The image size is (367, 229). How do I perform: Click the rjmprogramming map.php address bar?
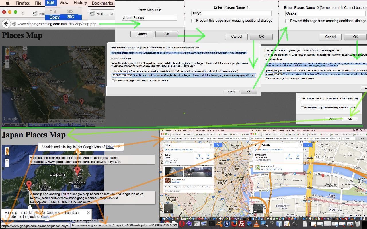(57, 24)
